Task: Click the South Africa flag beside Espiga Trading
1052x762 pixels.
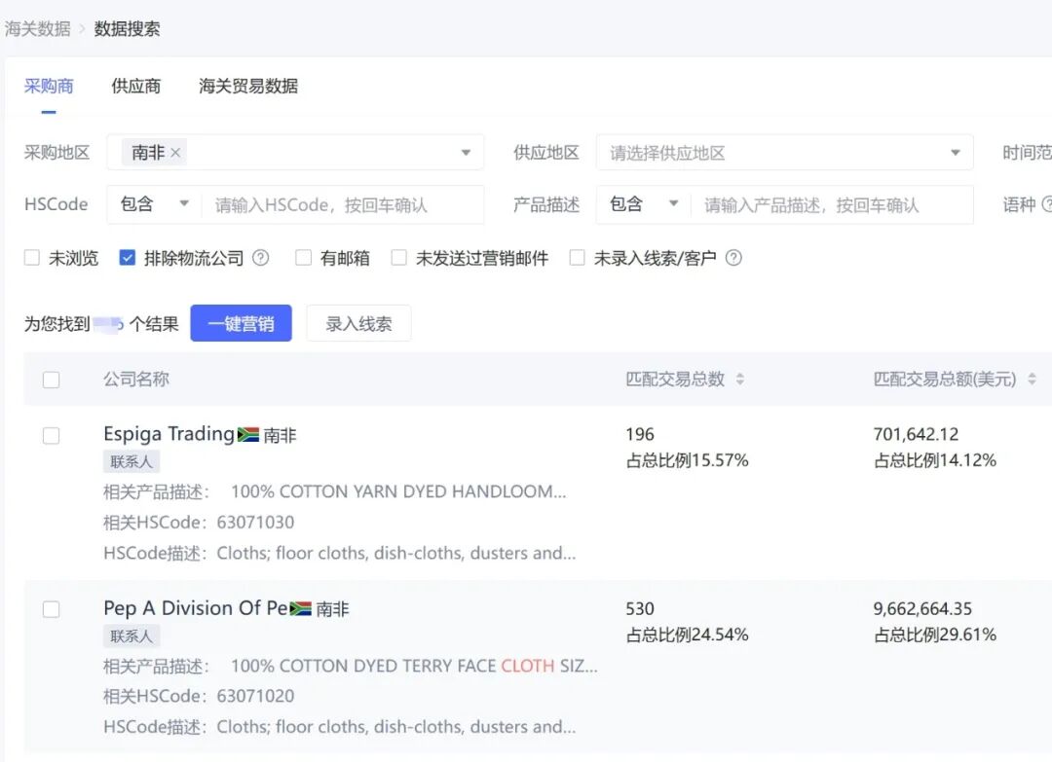Action: (x=246, y=433)
